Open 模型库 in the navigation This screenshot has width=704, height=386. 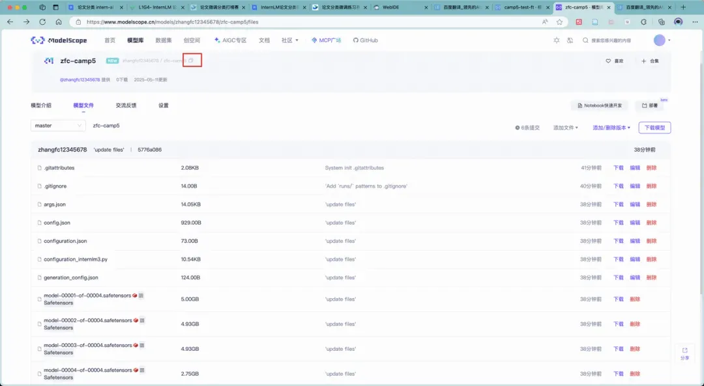coord(135,40)
